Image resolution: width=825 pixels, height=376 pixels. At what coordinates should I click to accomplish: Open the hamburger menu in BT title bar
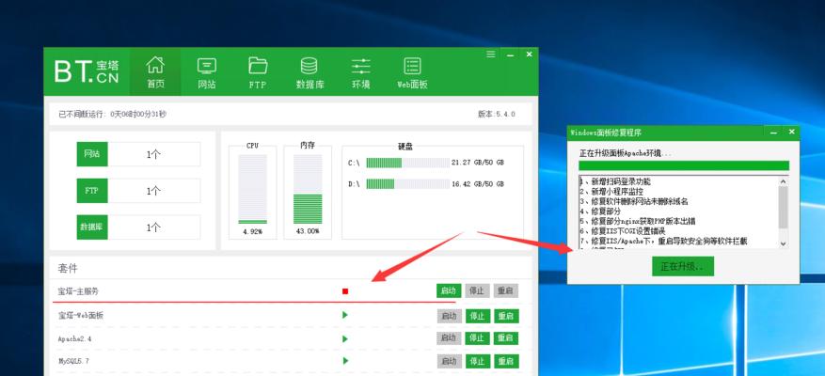(x=490, y=55)
